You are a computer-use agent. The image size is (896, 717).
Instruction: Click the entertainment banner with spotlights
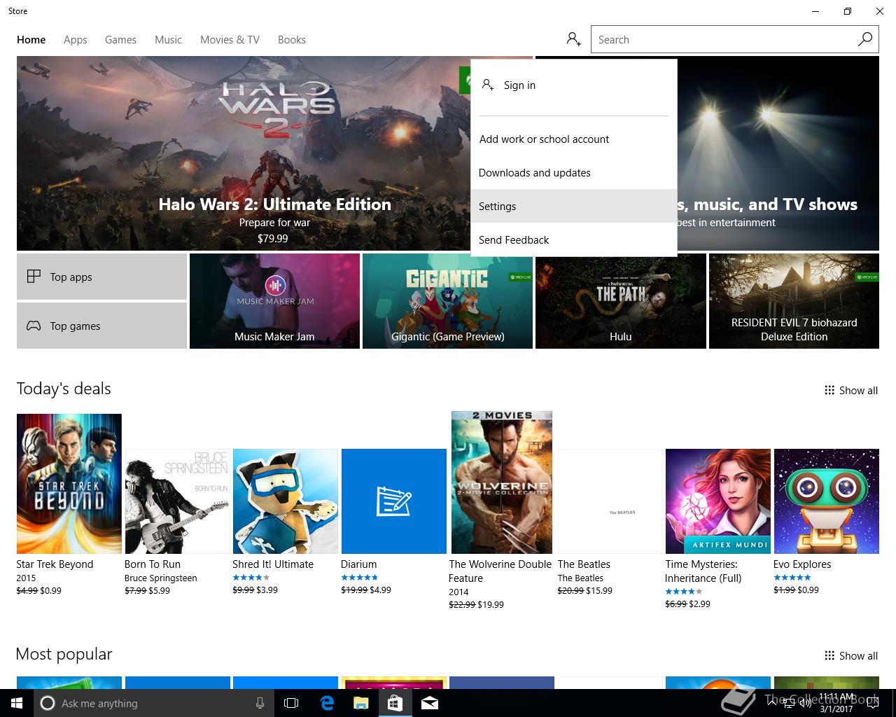point(778,153)
